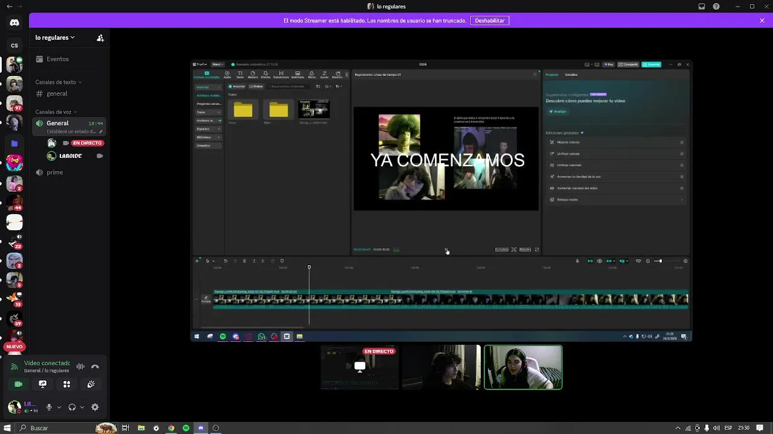The image size is (773, 434).
Task: Open the taskbar clock showing 21:30
Action: (x=743, y=428)
